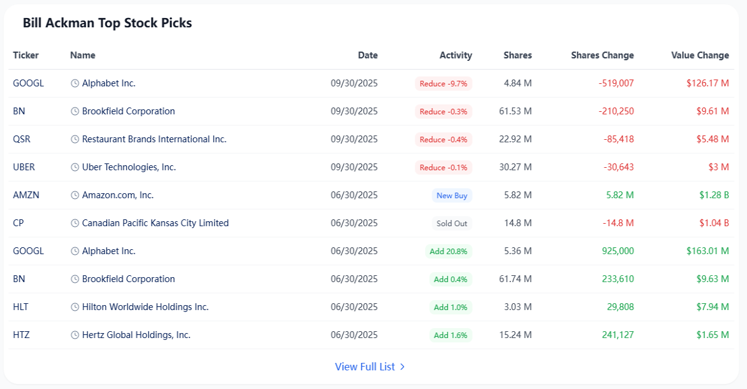
Task: Sort by the Value Change column header
Action: (x=700, y=55)
